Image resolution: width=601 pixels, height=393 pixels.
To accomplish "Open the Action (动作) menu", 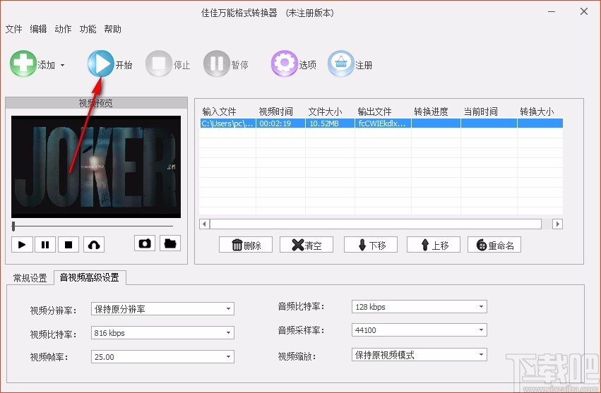I will (x=63, y=29).
